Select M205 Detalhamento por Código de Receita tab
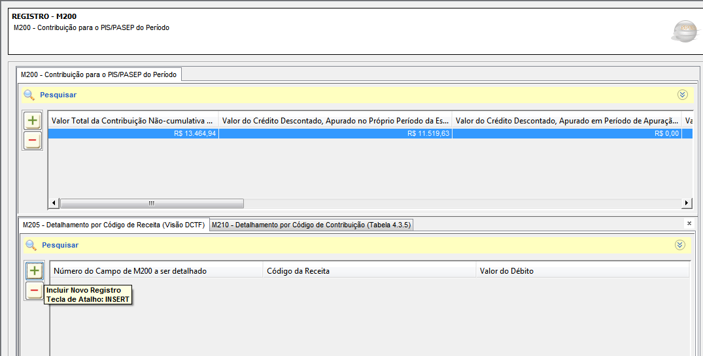Screen dimensions: 703x356 point(114,225)
